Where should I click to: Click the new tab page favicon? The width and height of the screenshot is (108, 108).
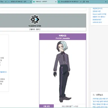[84, 2]
